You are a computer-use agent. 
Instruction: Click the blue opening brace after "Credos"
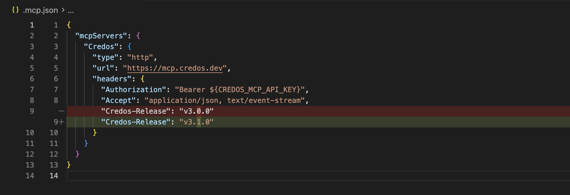(x=129, y=47)
